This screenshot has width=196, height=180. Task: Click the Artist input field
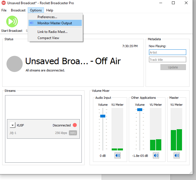[167, 52]
